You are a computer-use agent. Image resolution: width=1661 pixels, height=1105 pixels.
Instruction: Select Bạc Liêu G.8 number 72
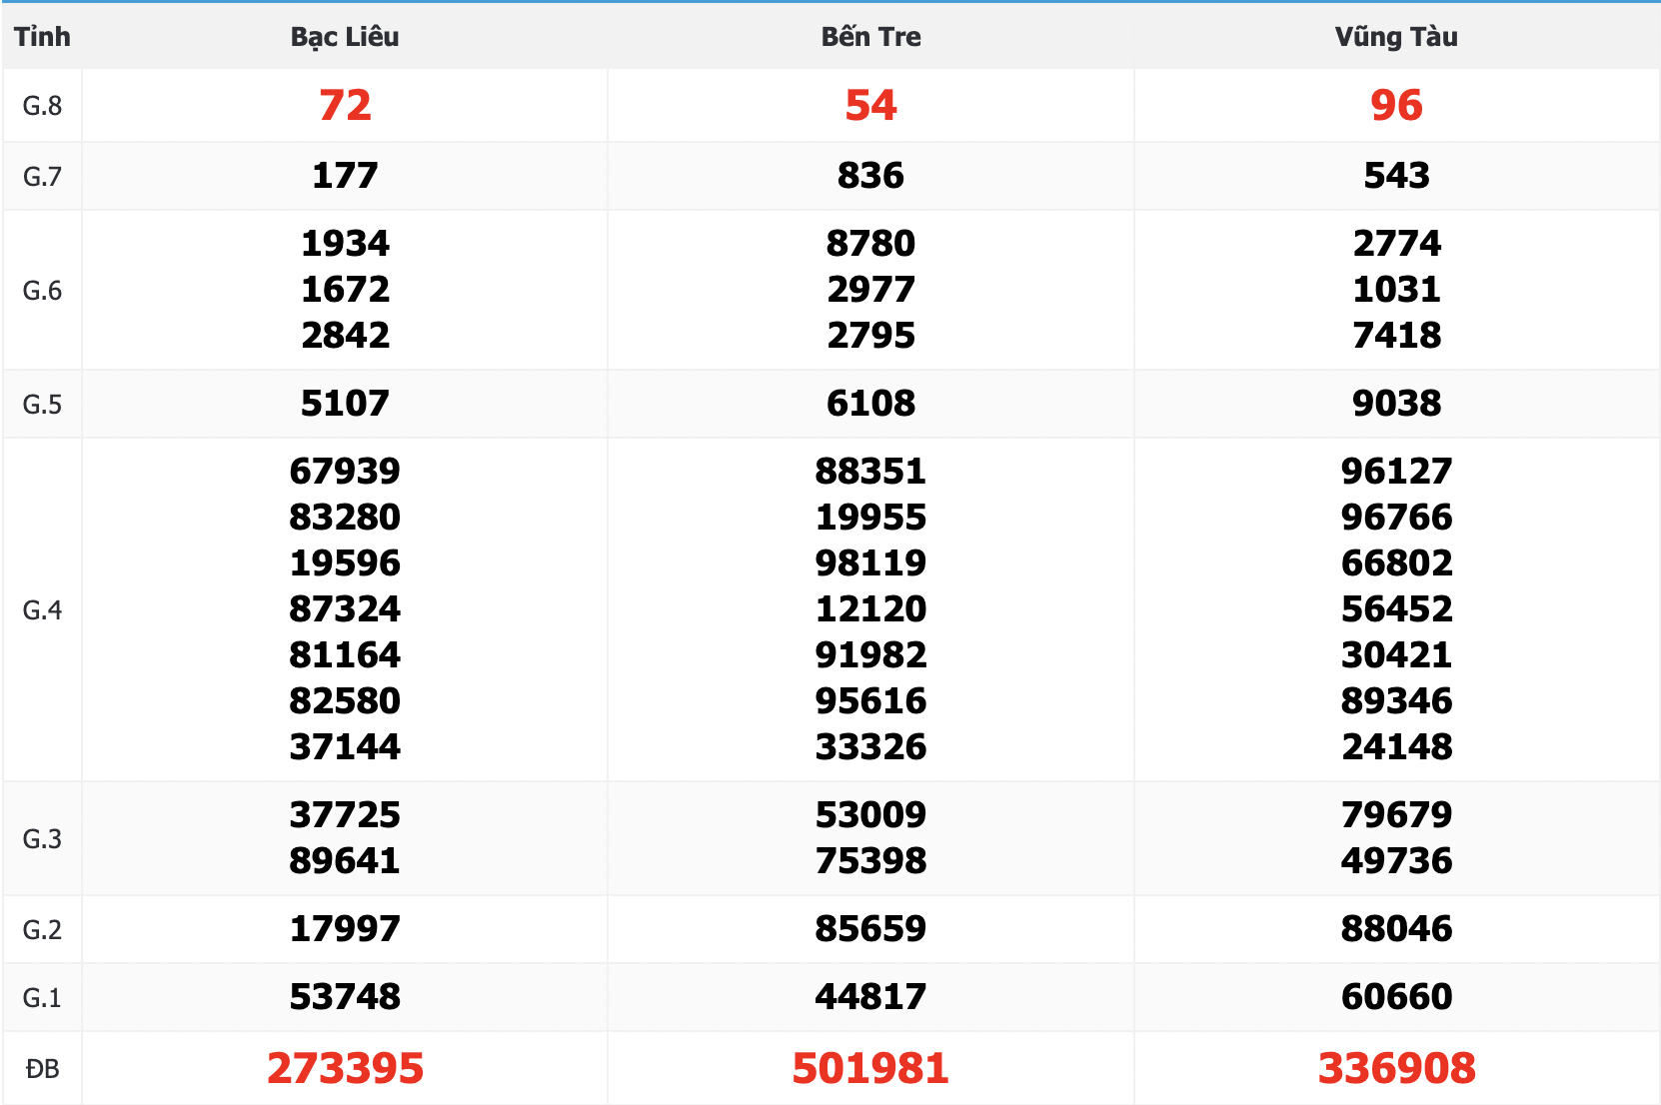pyautogui.click(x=345, y=105)
